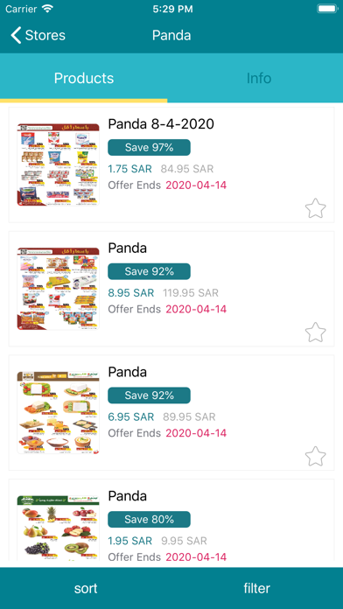Screen dimensions: 343x609
Task: Tap the Save 97% badge
Action: click(149, 148)
